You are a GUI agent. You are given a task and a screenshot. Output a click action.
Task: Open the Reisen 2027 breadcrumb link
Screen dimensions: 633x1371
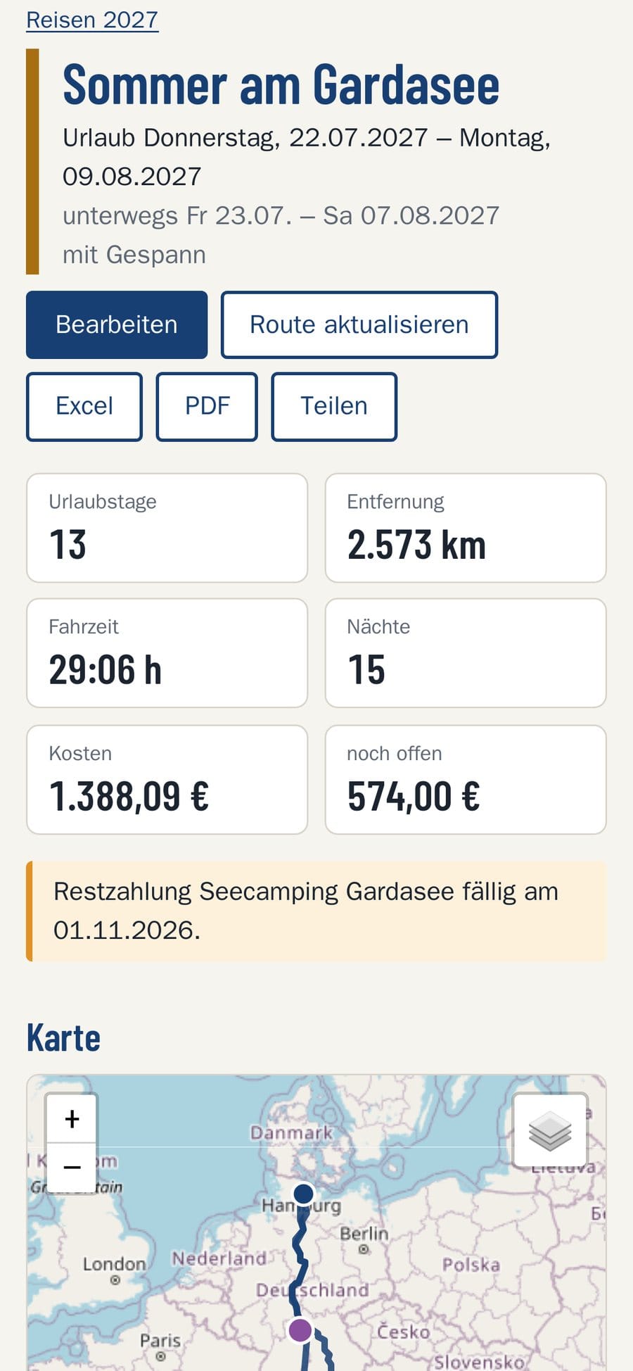[92, 20]
